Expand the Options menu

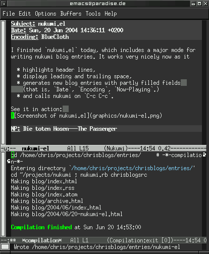(45, 14)
